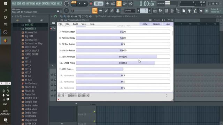Select the Serbia Snare sample
Viewport: 223px width, 125px height.
click(31, 109)
